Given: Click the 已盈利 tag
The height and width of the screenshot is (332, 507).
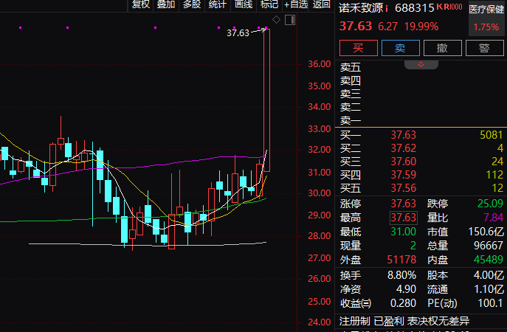Looking at the screenshot, I should click(389, 322).
